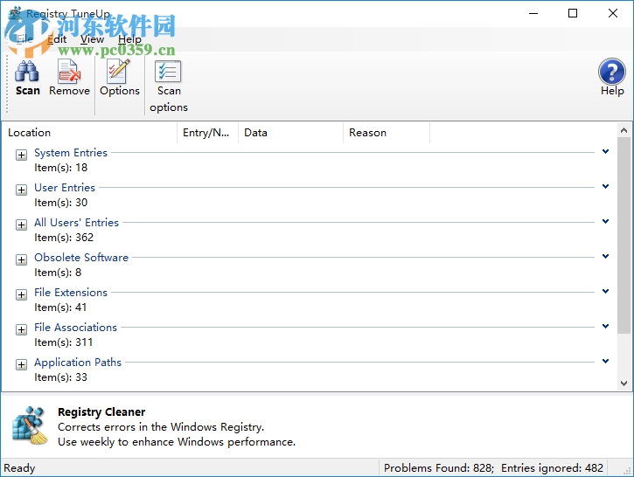Click the Registry TuneUp title bar app icon

pyautogui.click(x=16, y=13)
